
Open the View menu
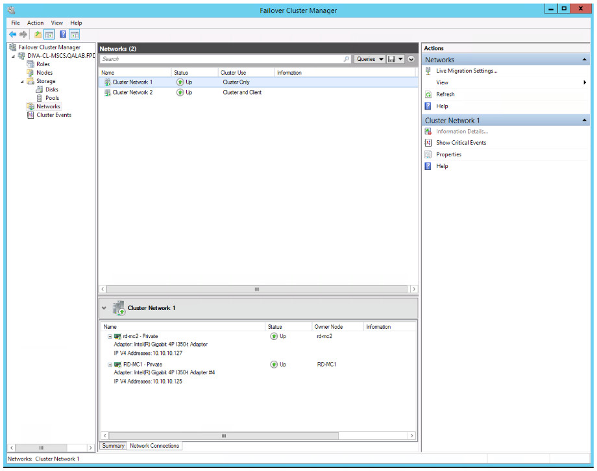(56, 23)
